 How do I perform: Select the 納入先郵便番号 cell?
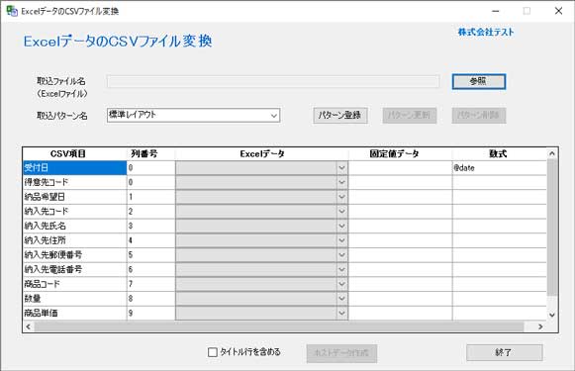(x=75, y=255)
